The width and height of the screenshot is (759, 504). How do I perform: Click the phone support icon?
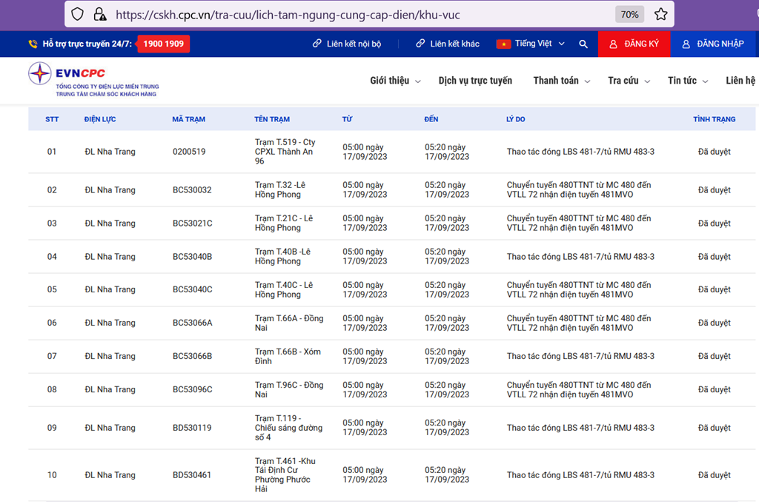[33, 44]
